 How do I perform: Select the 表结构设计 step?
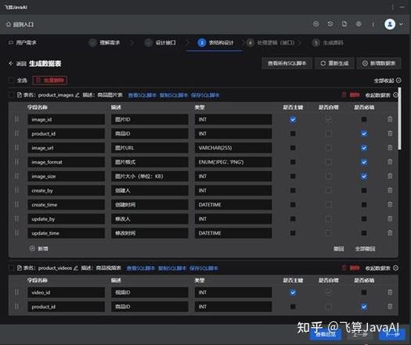(215, 42)
